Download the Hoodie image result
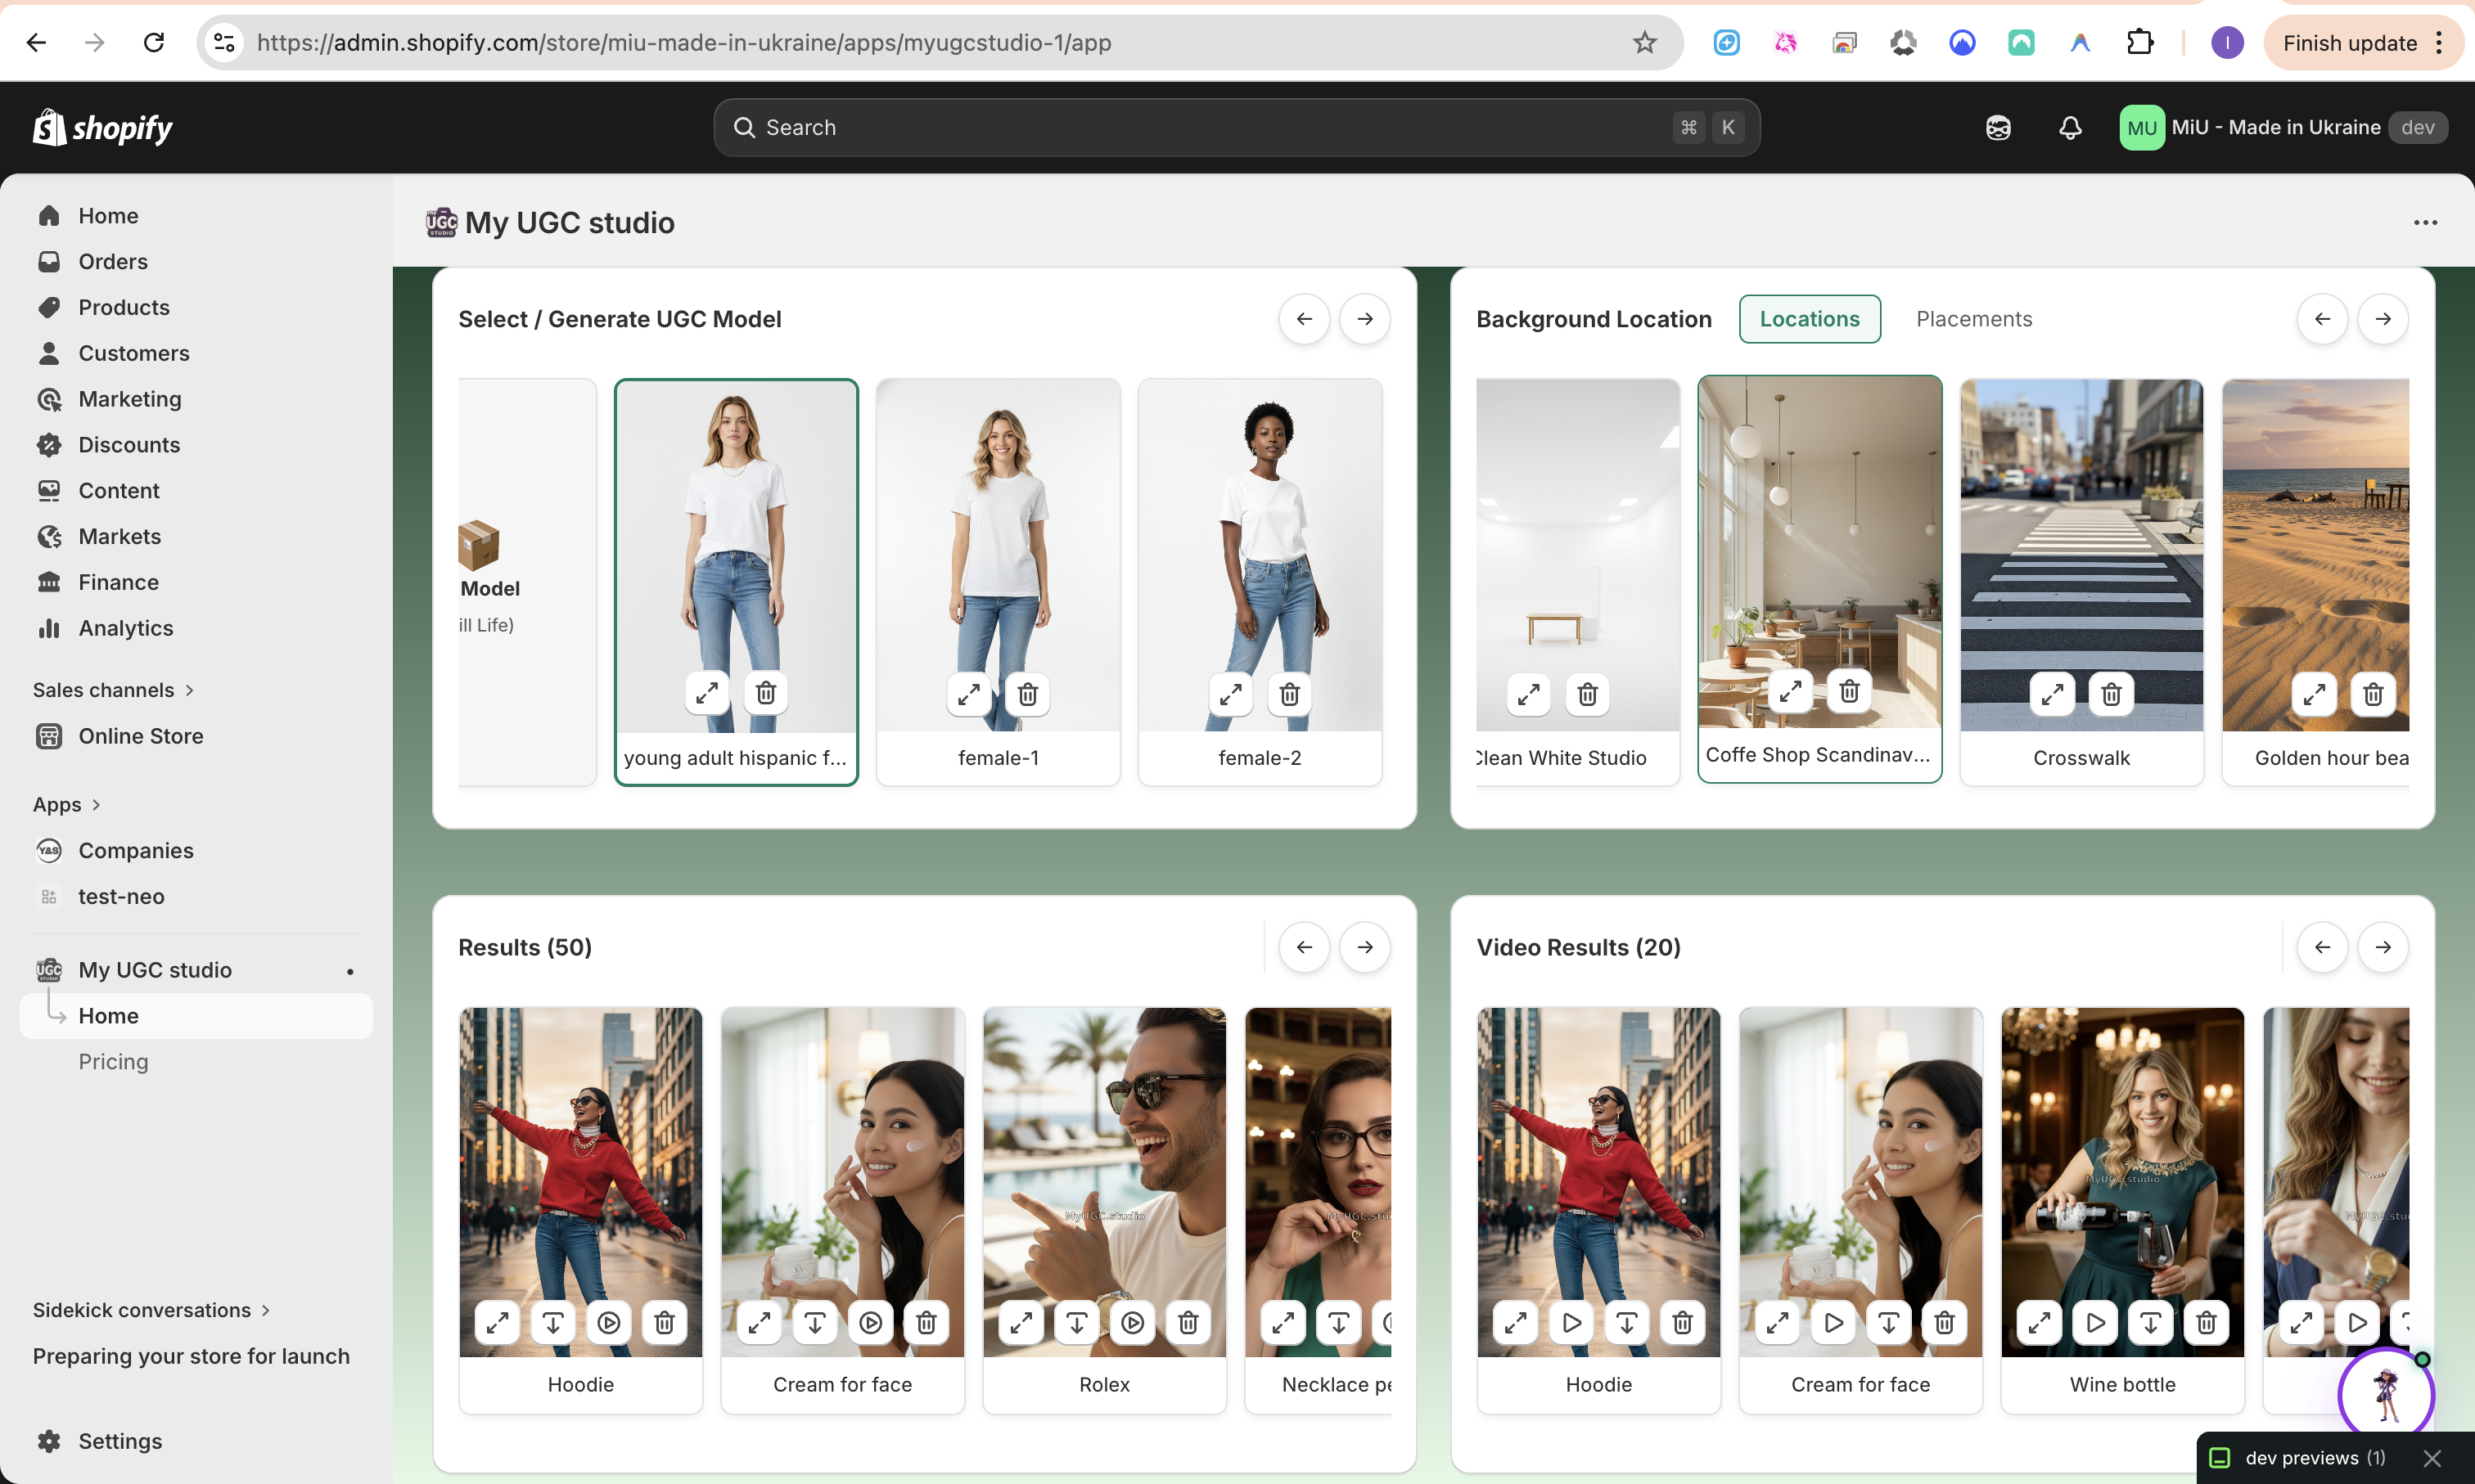Screen dimensions: 2475x1484 (552, 1323)
